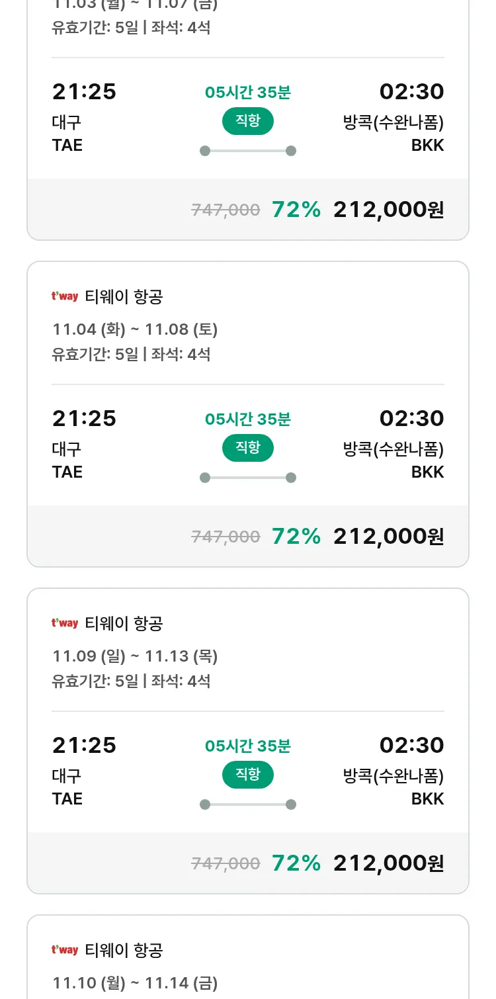Tap 직항 badge on the 11.04 (화) flight card
This screenshot has width=496, height=999.
point(247,448)
